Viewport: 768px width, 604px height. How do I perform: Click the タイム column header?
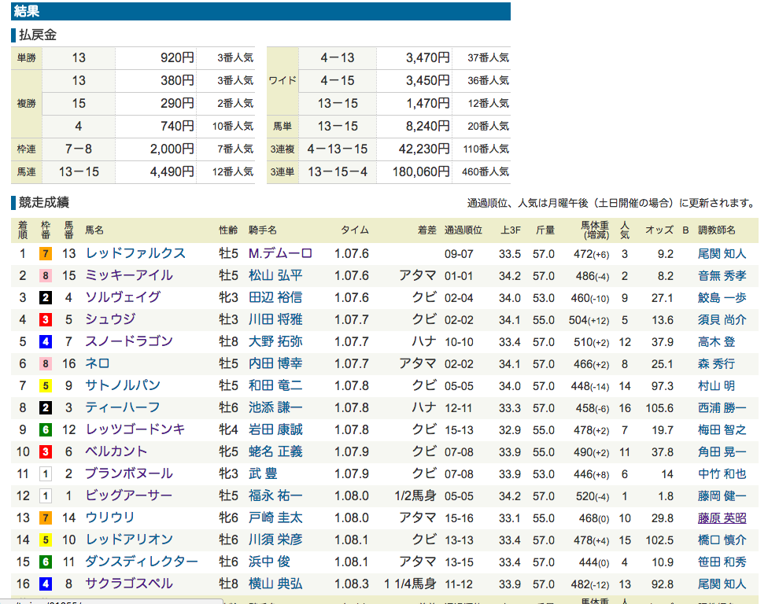click(x=355, y=230)
